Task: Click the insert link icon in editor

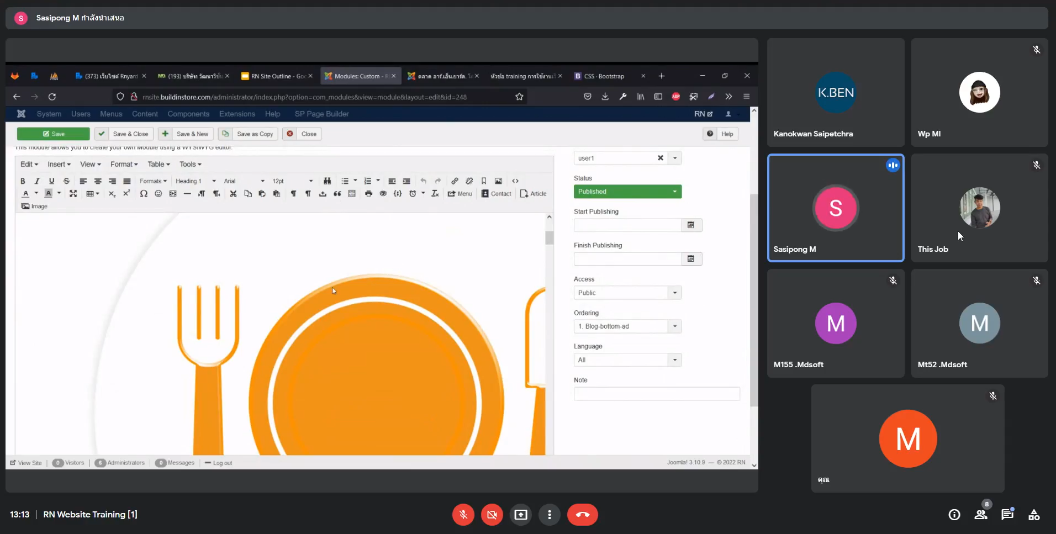Action: click(455, 181)
